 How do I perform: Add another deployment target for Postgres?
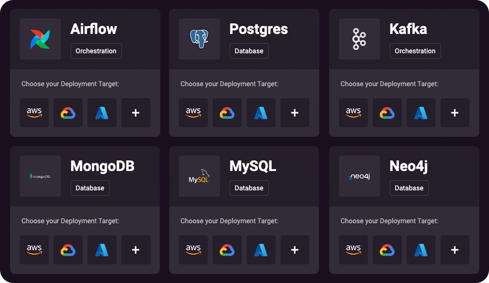click(295, 113)
